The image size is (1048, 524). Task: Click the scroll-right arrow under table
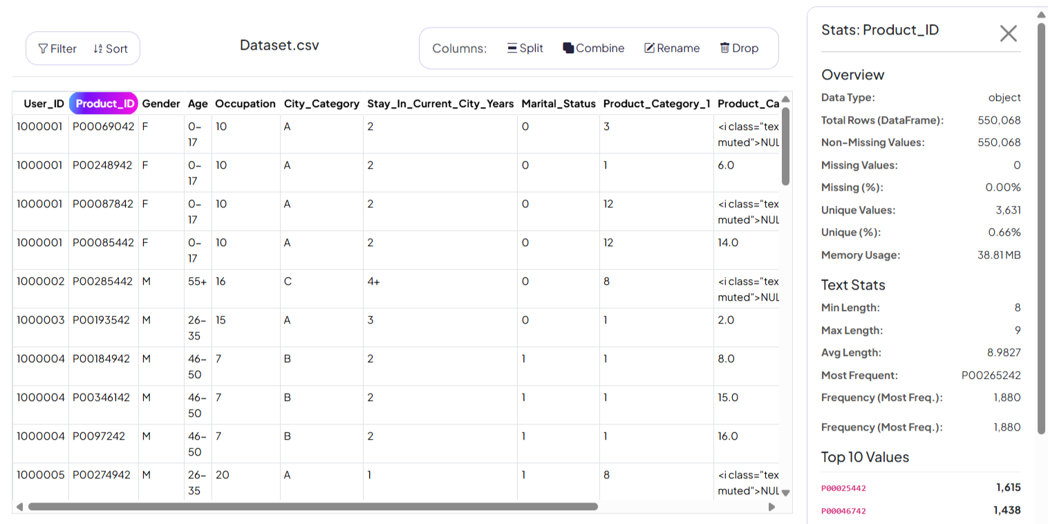(x=771, y=507)
